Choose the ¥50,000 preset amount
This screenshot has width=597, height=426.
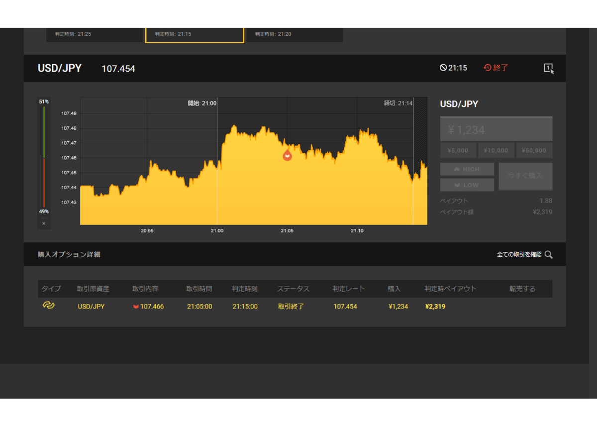pos(534,150)
